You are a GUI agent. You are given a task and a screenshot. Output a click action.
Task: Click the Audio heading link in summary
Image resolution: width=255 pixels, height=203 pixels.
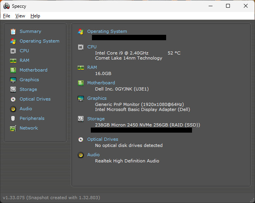tap(93, 155)
